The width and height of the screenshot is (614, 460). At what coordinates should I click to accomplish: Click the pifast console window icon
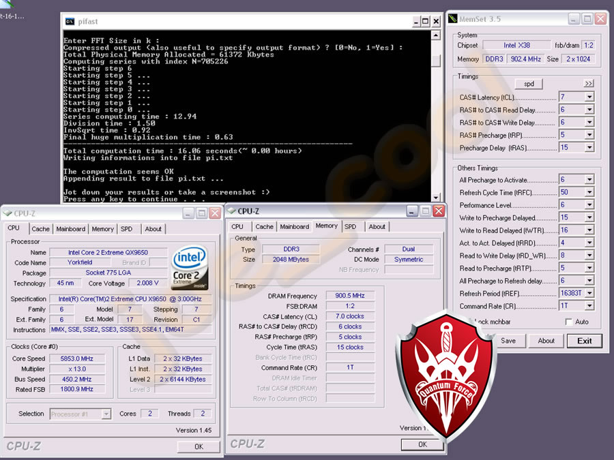(x=70, y=22)
